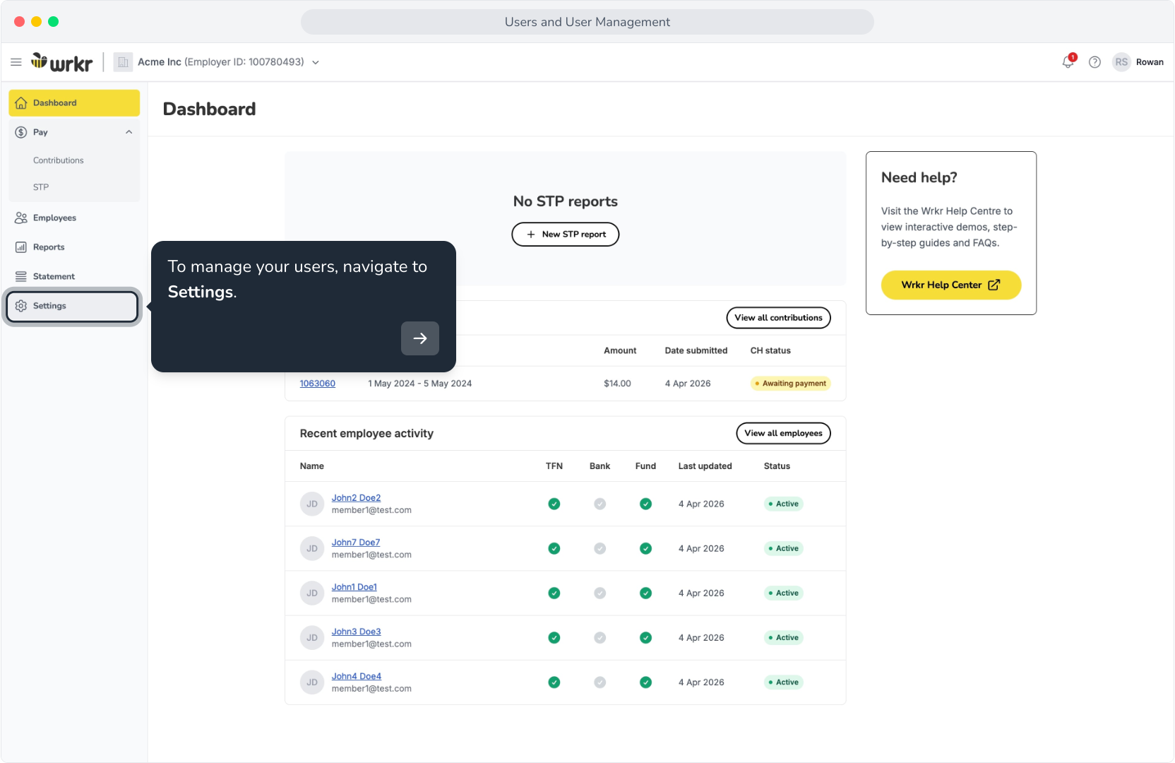
Task: Click the New STP report button
Action: coord(566,235)
